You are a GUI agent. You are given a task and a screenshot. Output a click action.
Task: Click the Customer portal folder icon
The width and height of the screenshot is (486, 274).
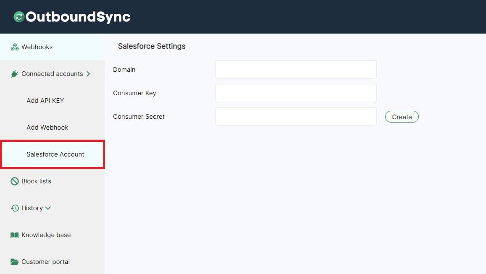coord(15,262)
